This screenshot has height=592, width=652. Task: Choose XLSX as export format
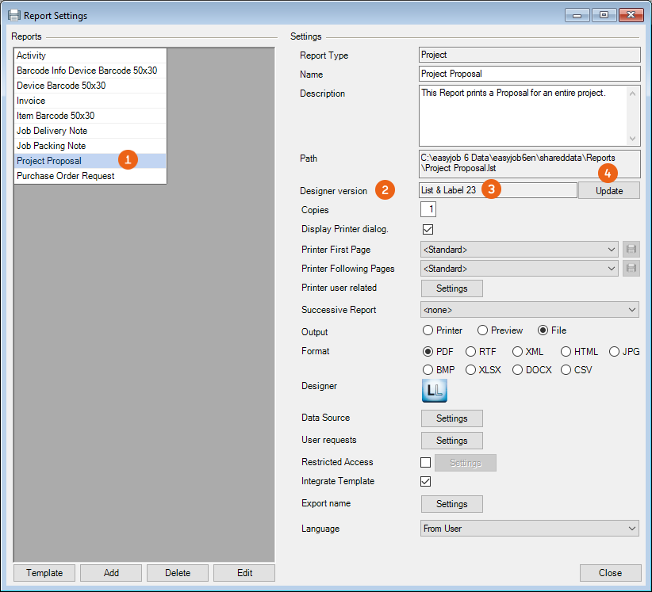click(471, 370)
